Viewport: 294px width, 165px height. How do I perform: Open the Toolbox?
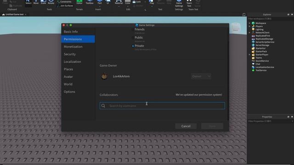90,2
